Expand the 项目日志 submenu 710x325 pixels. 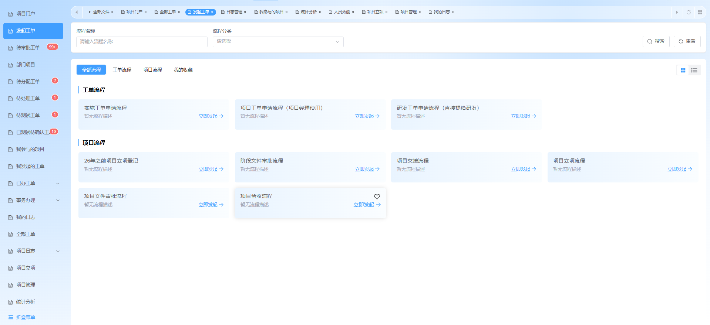tap(58, 251)
